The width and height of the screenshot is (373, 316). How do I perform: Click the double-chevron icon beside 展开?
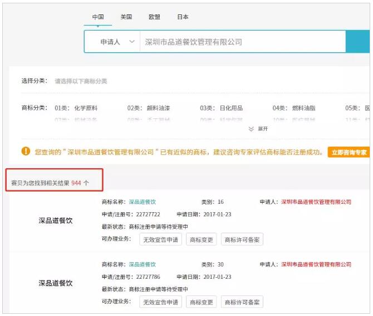point(251,129)
